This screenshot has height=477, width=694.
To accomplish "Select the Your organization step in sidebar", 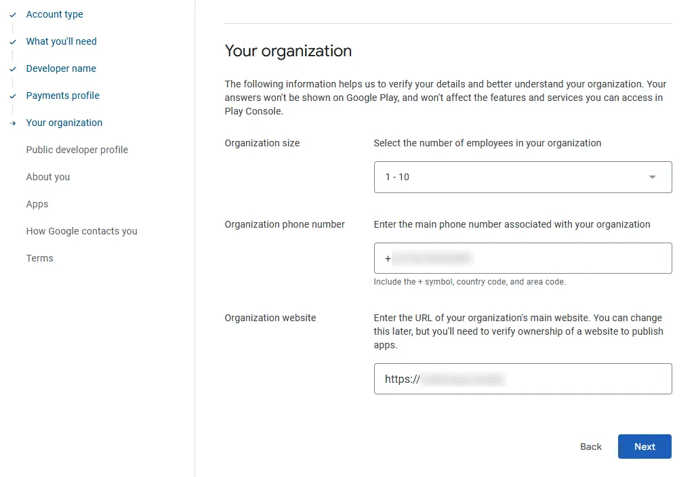I will click(x=64, y=123).
